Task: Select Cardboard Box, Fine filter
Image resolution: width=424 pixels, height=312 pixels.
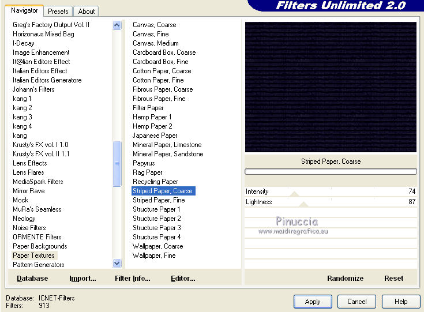Action: tap(160, 62)
